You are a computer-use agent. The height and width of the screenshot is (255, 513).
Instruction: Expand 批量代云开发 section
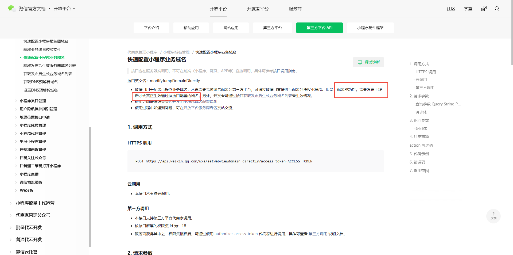[29, 227]
